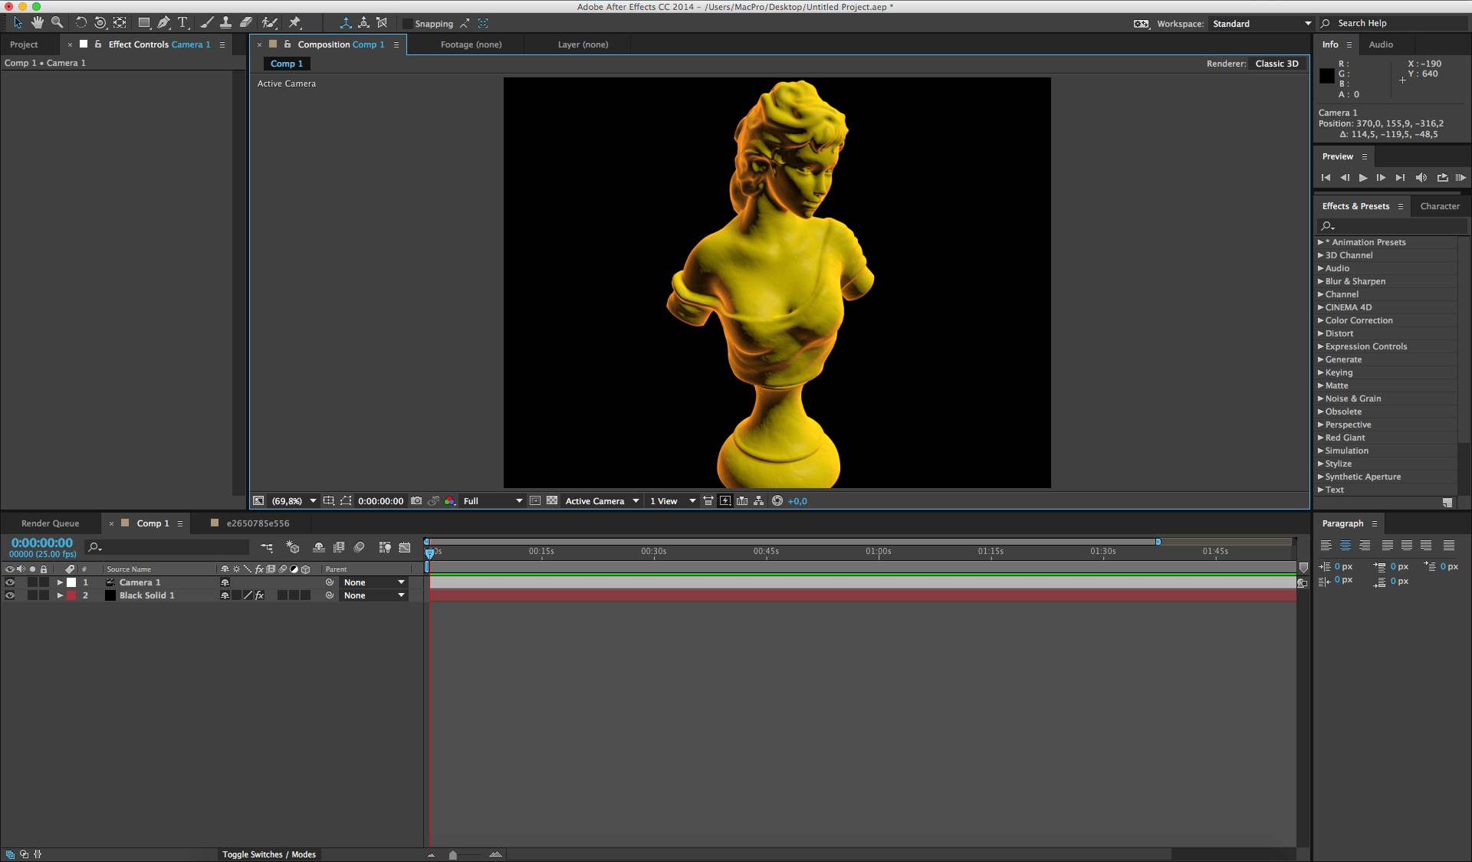Click the Red Giant effects category
This screenshot has height=862, width=1472.
coord(1345,438)
